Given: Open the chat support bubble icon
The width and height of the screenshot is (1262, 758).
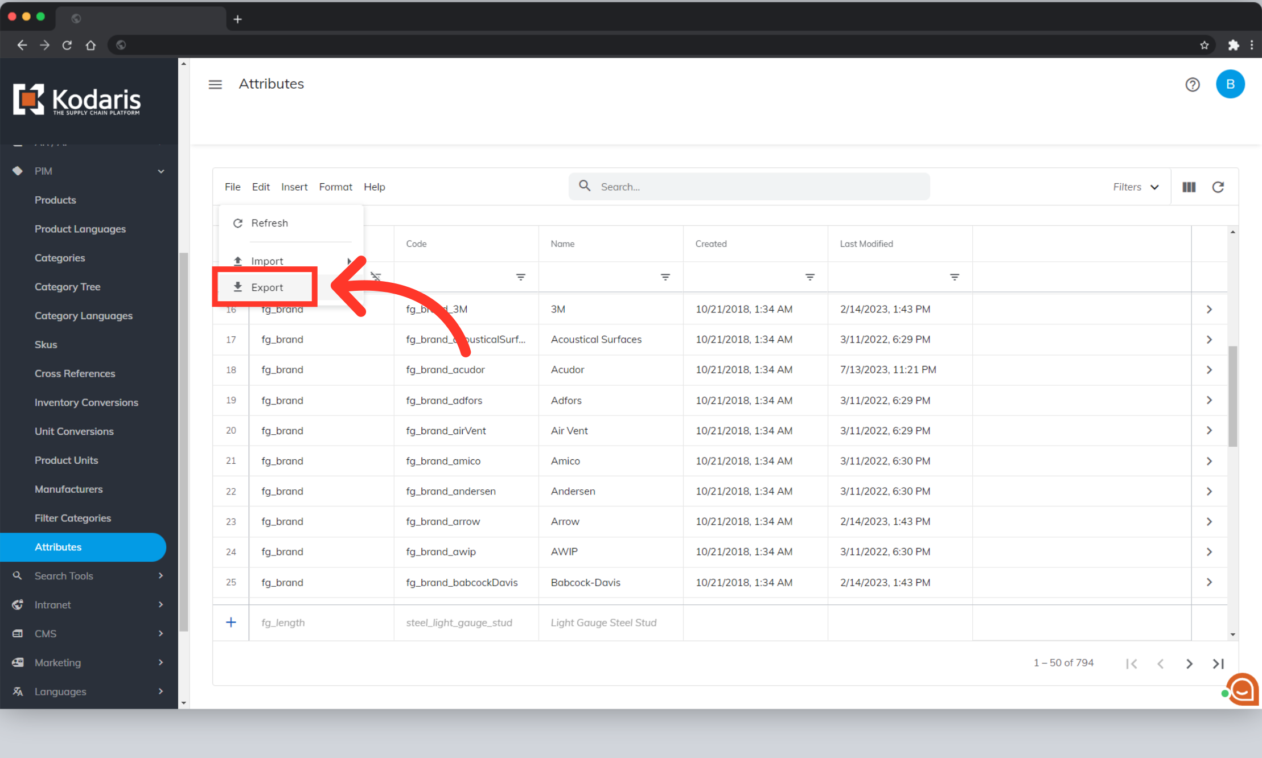Looking at the screenshot, I should click(1242, 690).
